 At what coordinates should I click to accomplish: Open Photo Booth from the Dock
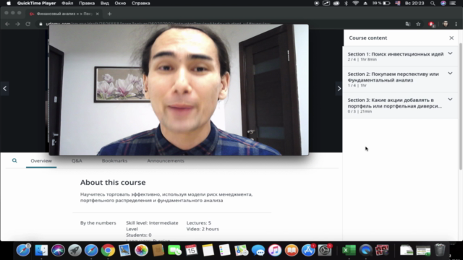[382, 251]
